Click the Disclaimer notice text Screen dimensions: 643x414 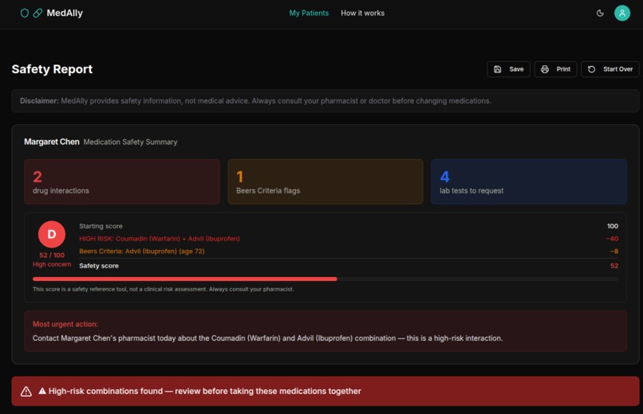coord(255,100)
